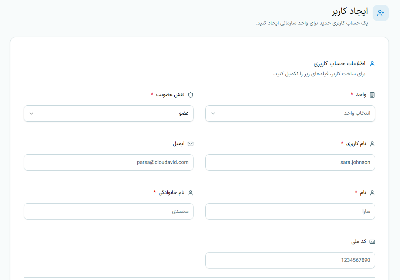The height and width of the screenshot is (280, 400).
Task: Click the shield icon beside نقش عضویت
Action: click(x=191, y=95)
